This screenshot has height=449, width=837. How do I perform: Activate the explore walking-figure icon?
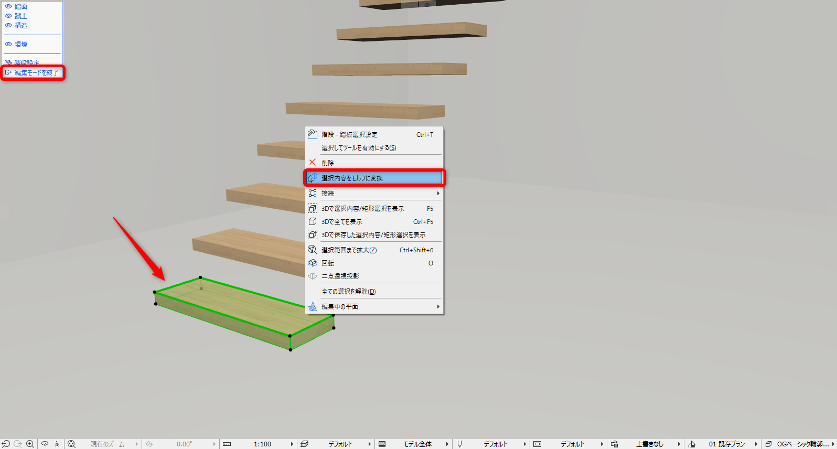coord(57,444)
